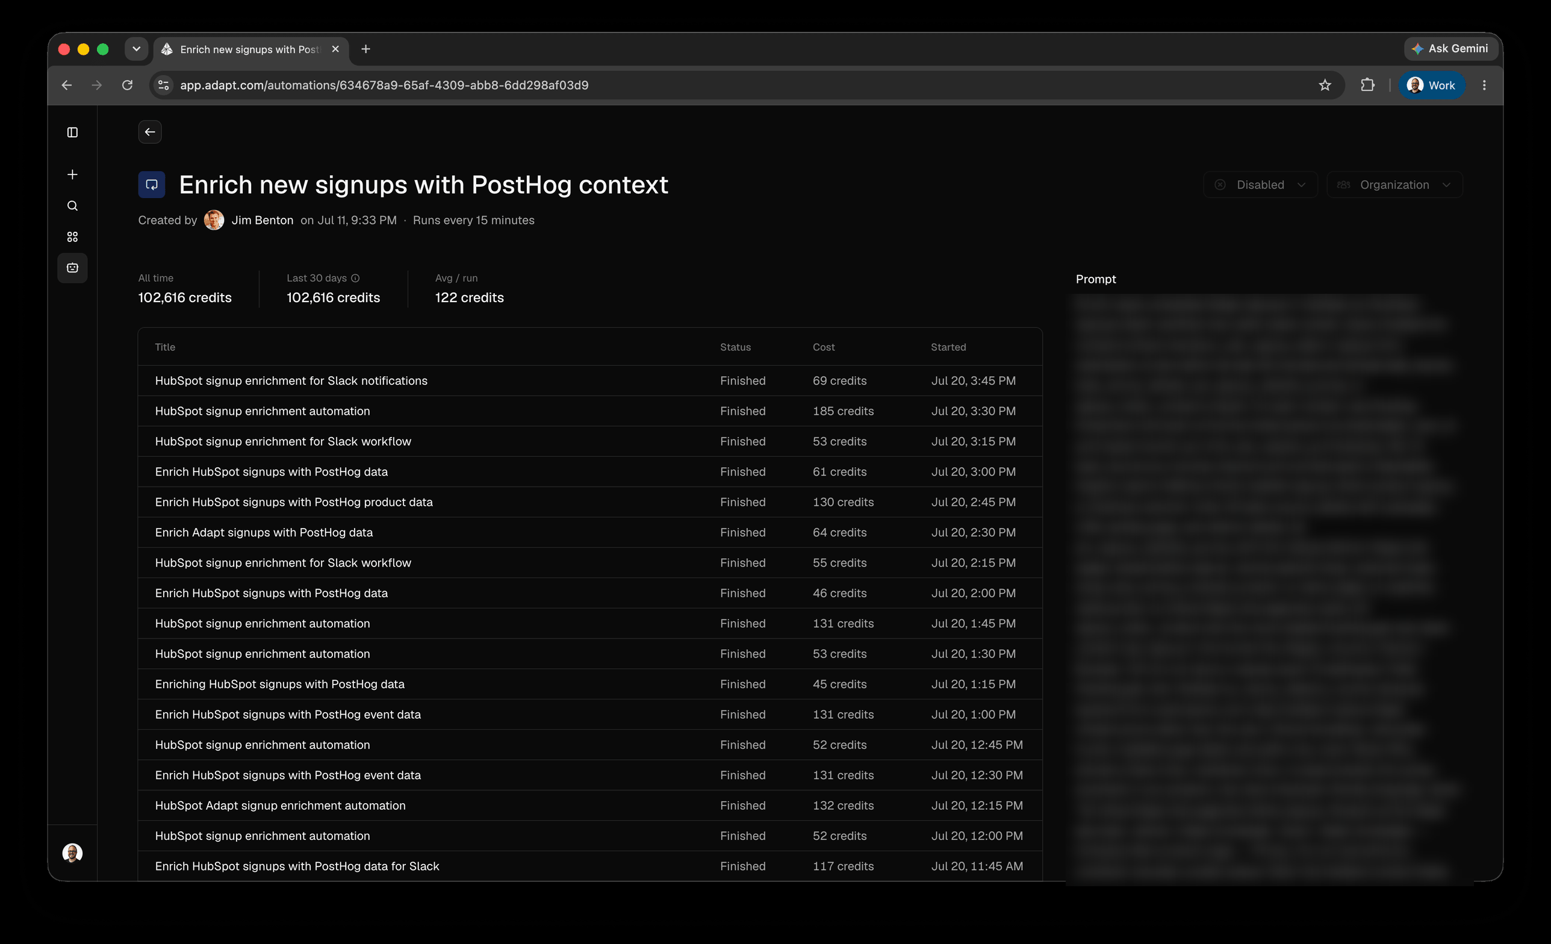The height and width of the screenshot is (944, 1551).
Task: Open run 'HubSpot signup enrichment for Slack notifications'
Action: 590,380
